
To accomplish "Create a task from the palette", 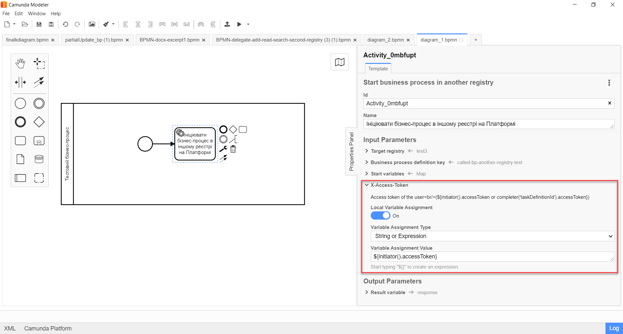I will coord(20,141).
